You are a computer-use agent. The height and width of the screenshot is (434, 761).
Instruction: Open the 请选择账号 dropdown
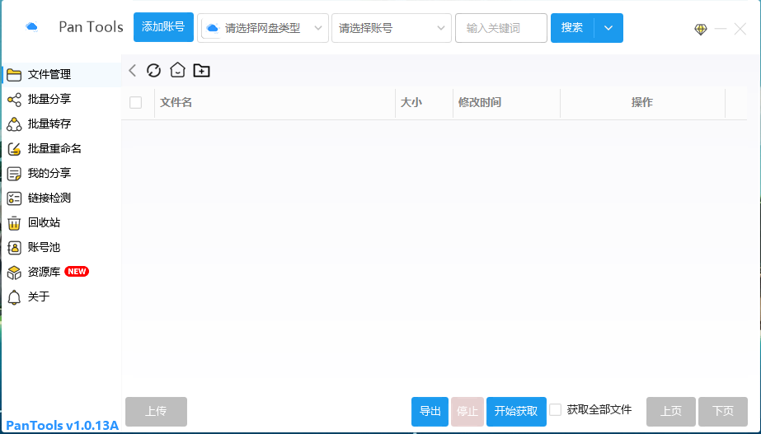(391, 28)
